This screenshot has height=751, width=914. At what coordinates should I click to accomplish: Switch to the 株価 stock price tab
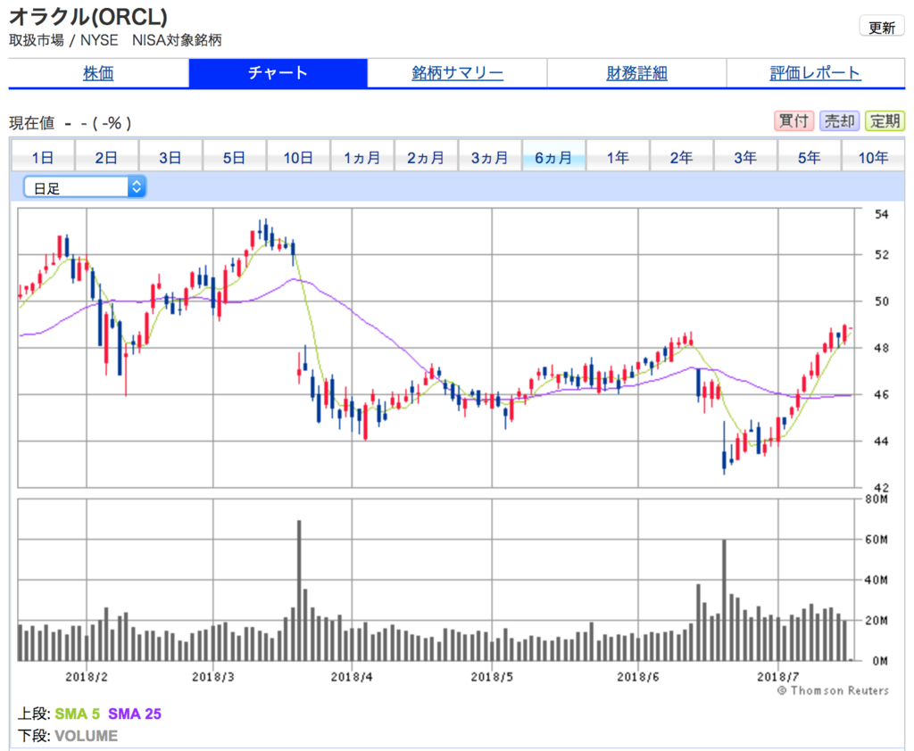97,74
